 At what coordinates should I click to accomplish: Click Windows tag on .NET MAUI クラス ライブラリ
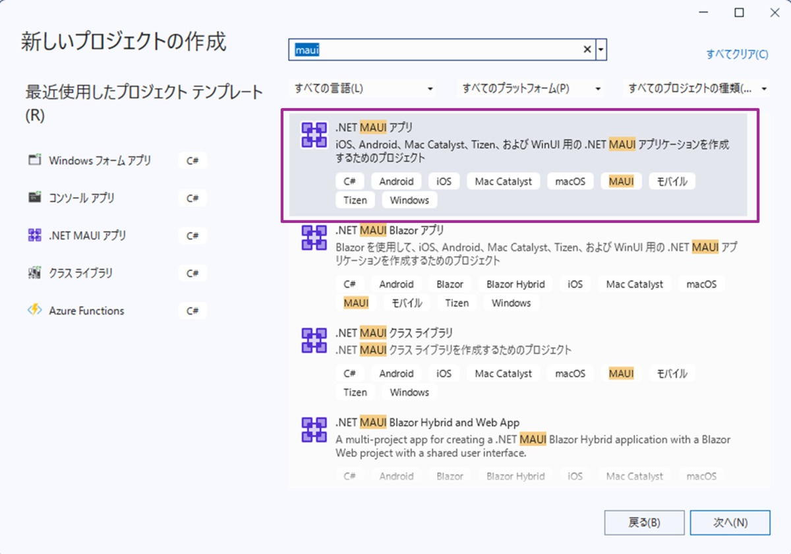pyautogui.click(x=409, y=392)
